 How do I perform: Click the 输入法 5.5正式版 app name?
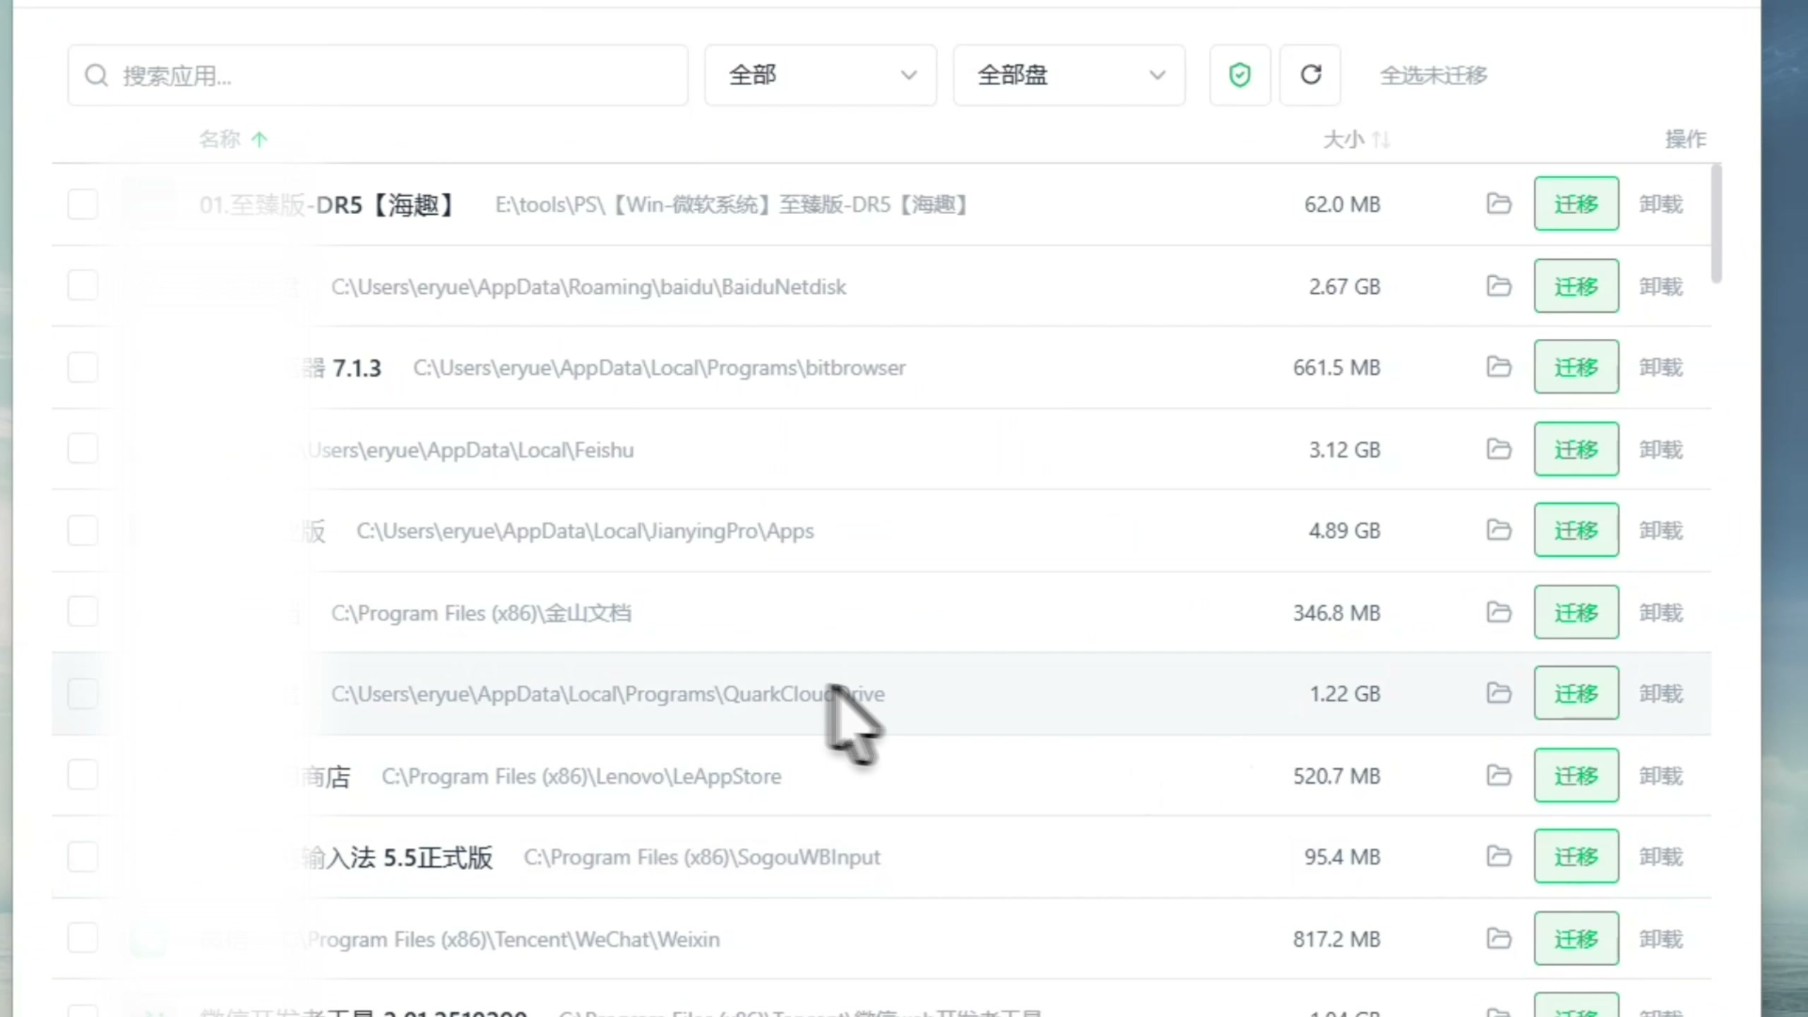[396, 857]
